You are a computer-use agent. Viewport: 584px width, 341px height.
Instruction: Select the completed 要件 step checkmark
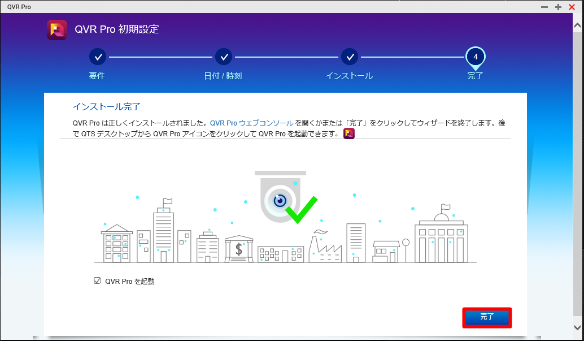pyautogui.click(x=98, y=57)
